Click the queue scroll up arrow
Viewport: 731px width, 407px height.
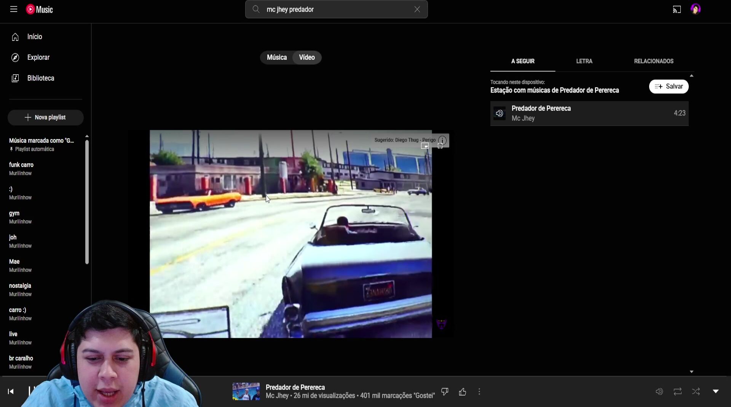pyautogui.click(x=691, y=76)
